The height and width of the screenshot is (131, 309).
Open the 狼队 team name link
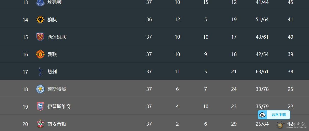click(x=52, y=20)
